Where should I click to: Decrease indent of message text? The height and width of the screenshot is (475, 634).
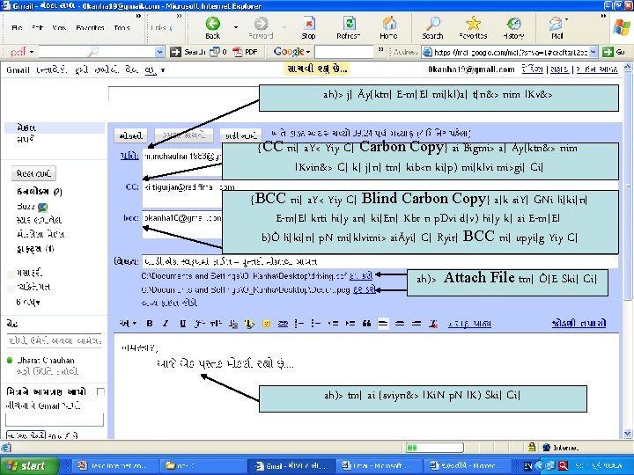click(333, 323)
